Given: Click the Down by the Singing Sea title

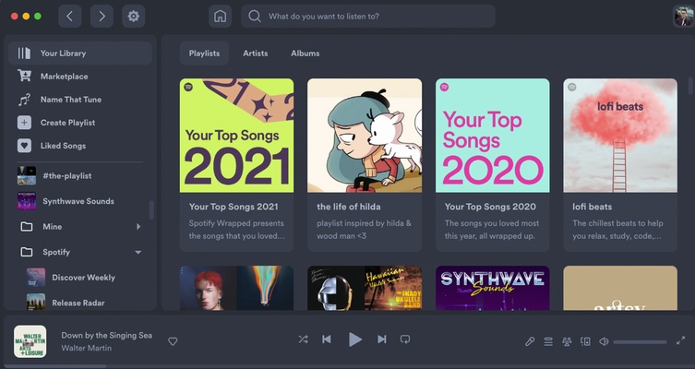Looking at the screenshot, I should (106, 336).
